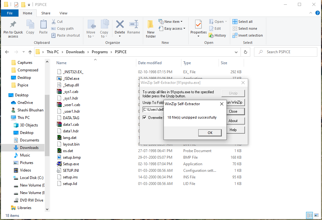Click the Refresh button by address bar
Viewport: 322px width, 220px height.
[x=245, y=52]
